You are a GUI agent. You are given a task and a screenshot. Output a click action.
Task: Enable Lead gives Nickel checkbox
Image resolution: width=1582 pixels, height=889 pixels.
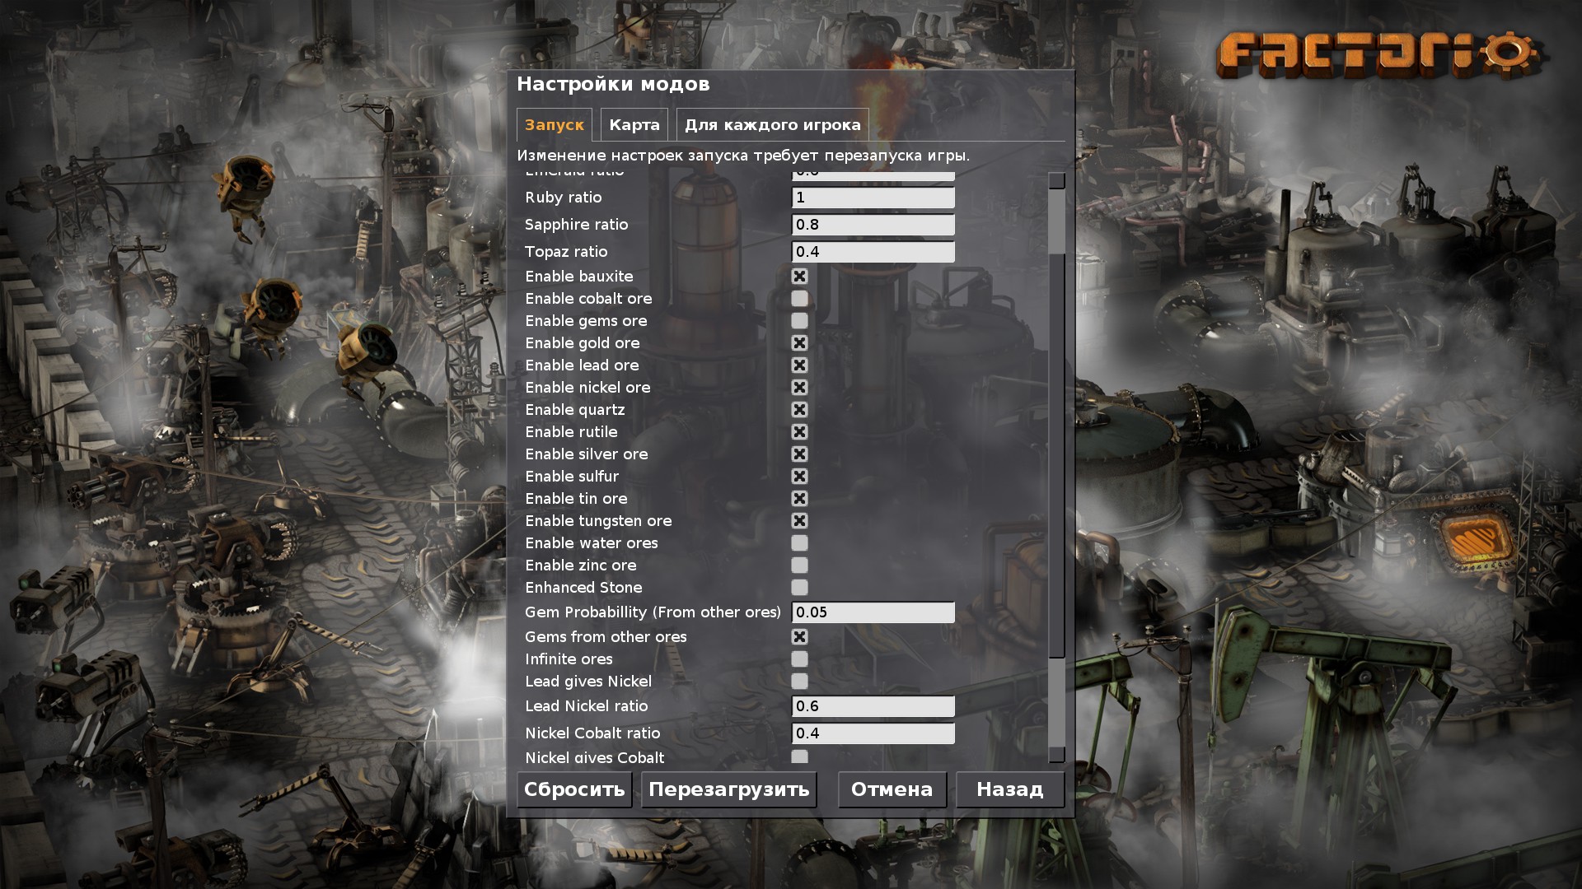tap(799, 682)
